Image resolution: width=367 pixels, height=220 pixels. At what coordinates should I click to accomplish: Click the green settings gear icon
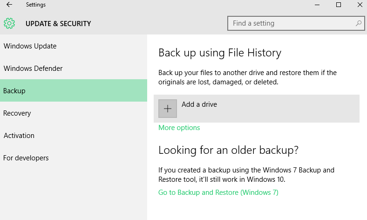point(9,23)
